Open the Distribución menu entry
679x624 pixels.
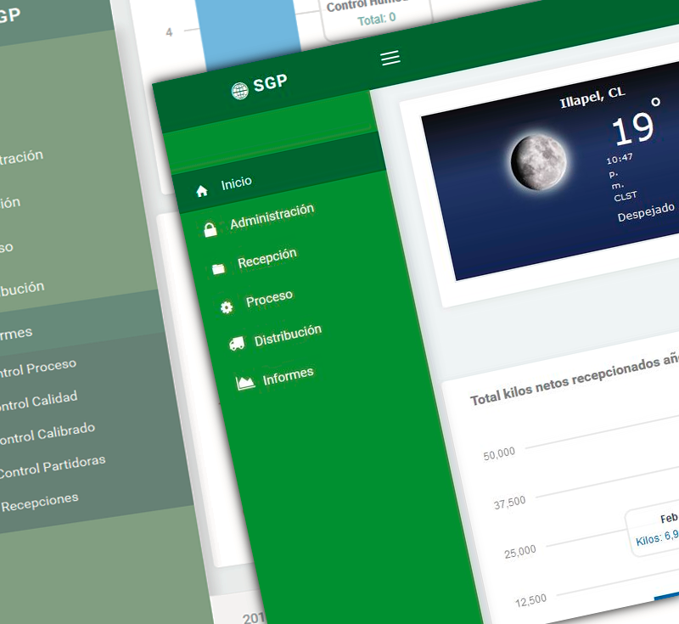click(288, 335)
